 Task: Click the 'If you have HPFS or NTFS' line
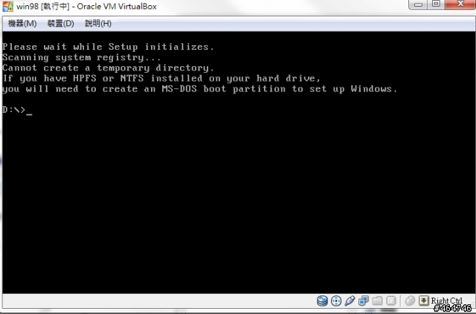[x=161, y=78]
